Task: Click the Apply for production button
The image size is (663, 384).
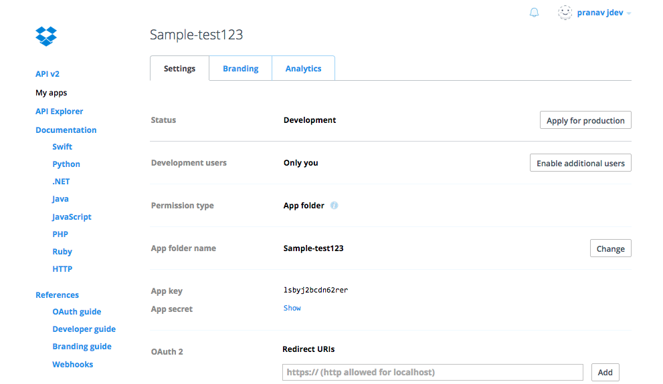Action: (x=585, y=121)
